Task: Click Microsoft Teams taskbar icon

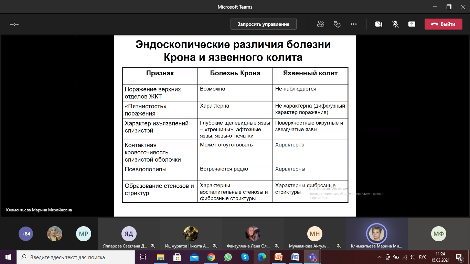Action: [x=312, y=257]
